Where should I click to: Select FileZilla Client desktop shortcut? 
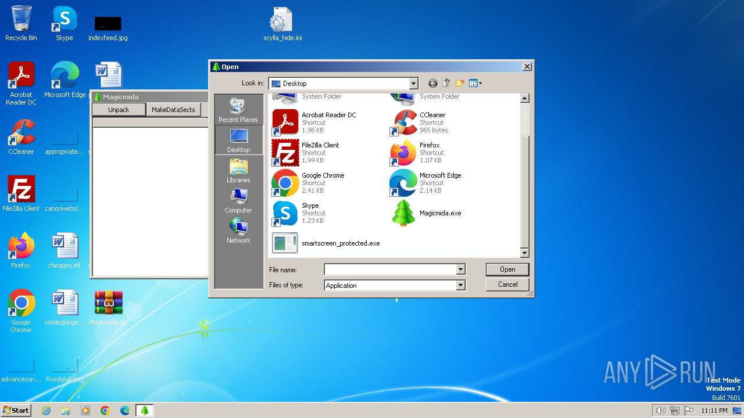pos(21,193)
